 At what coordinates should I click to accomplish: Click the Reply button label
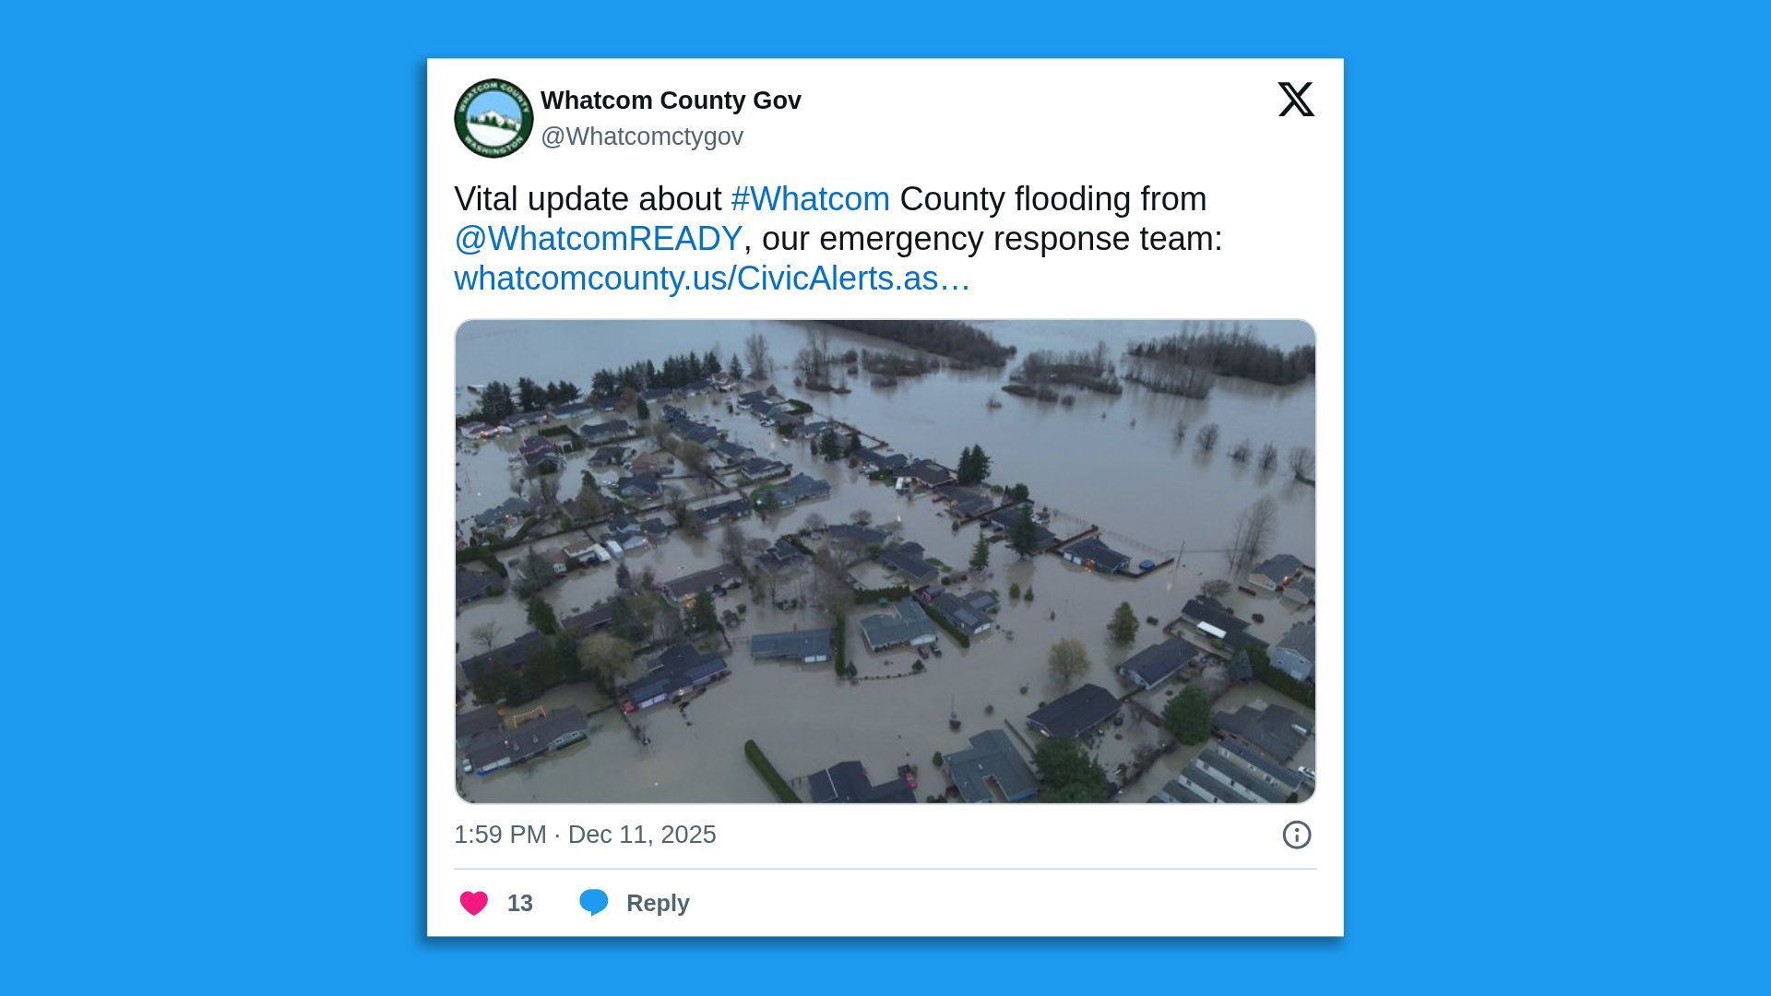[658, 903]
